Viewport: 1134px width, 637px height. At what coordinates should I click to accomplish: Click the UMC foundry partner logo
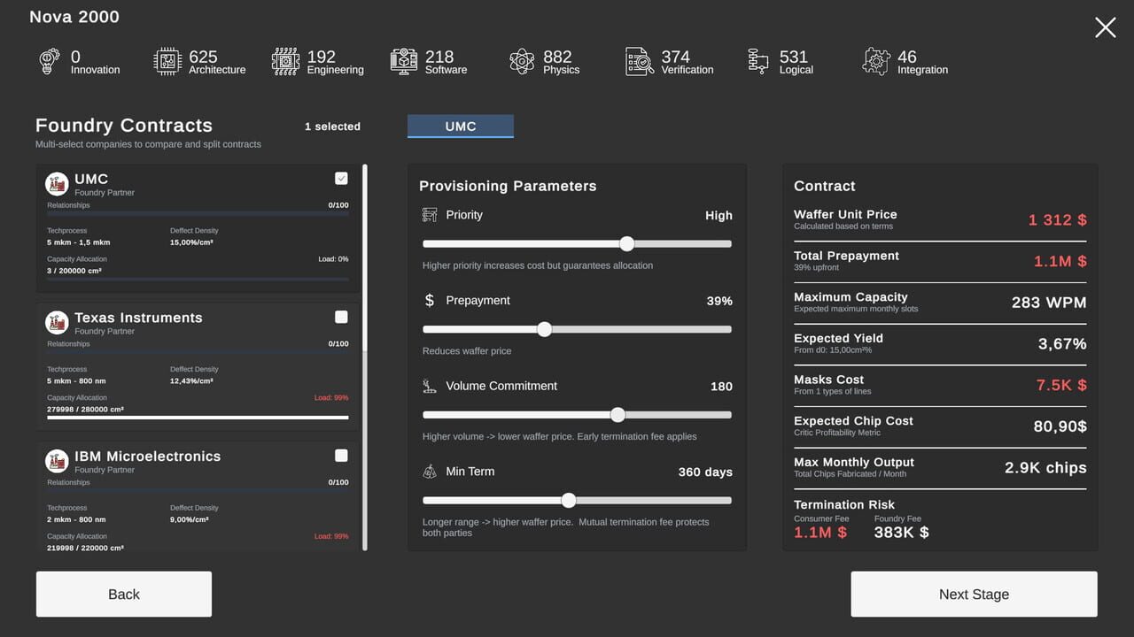click(57, 184)
